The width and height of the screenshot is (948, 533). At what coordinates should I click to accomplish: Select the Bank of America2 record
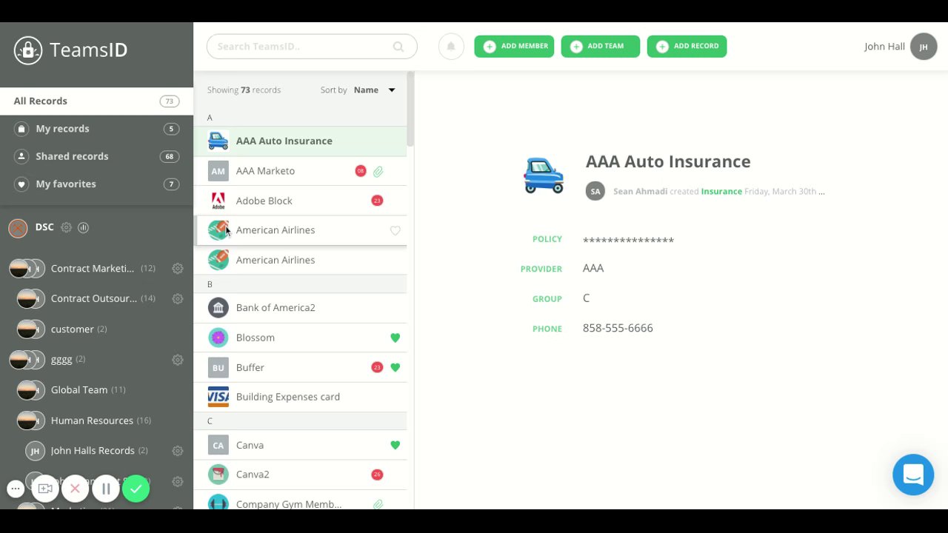pos(300,308)
